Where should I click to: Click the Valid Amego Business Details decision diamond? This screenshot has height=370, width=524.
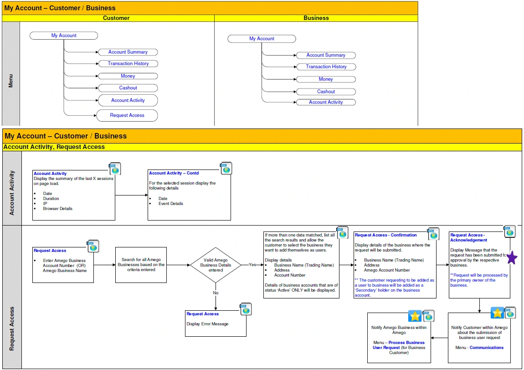216,265
